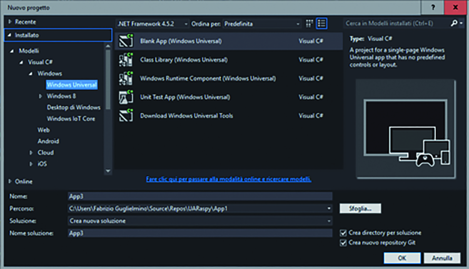Screen dimensions: 469x269
Task: Collapse the Modelli tree node
Action: pyautogui.click(x=12, y=51)
